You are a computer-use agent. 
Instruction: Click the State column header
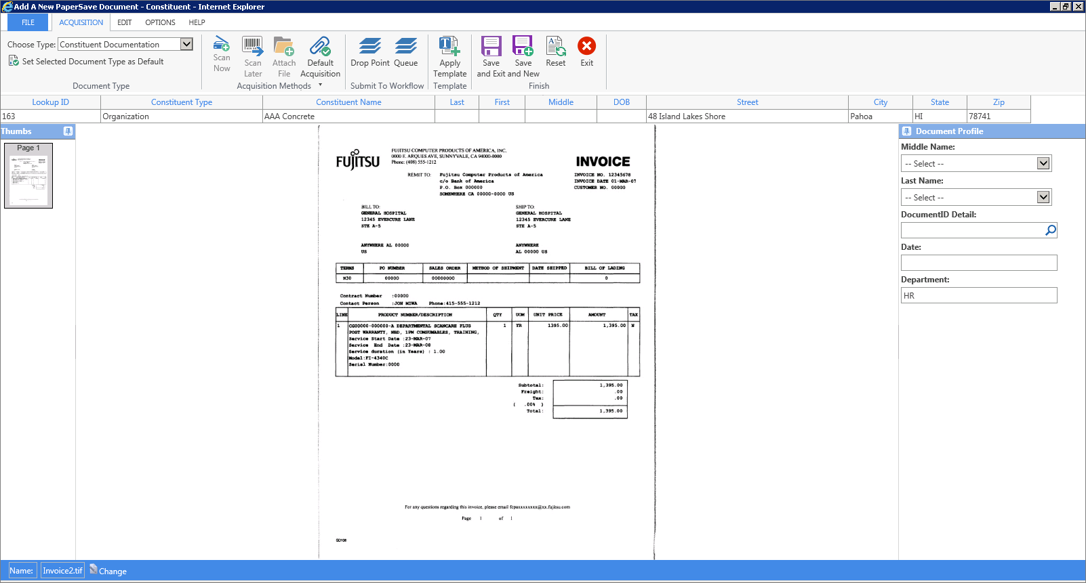pos(940,102)
